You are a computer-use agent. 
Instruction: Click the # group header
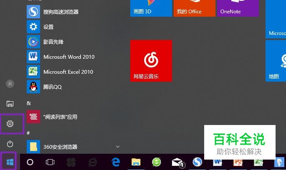28,133
